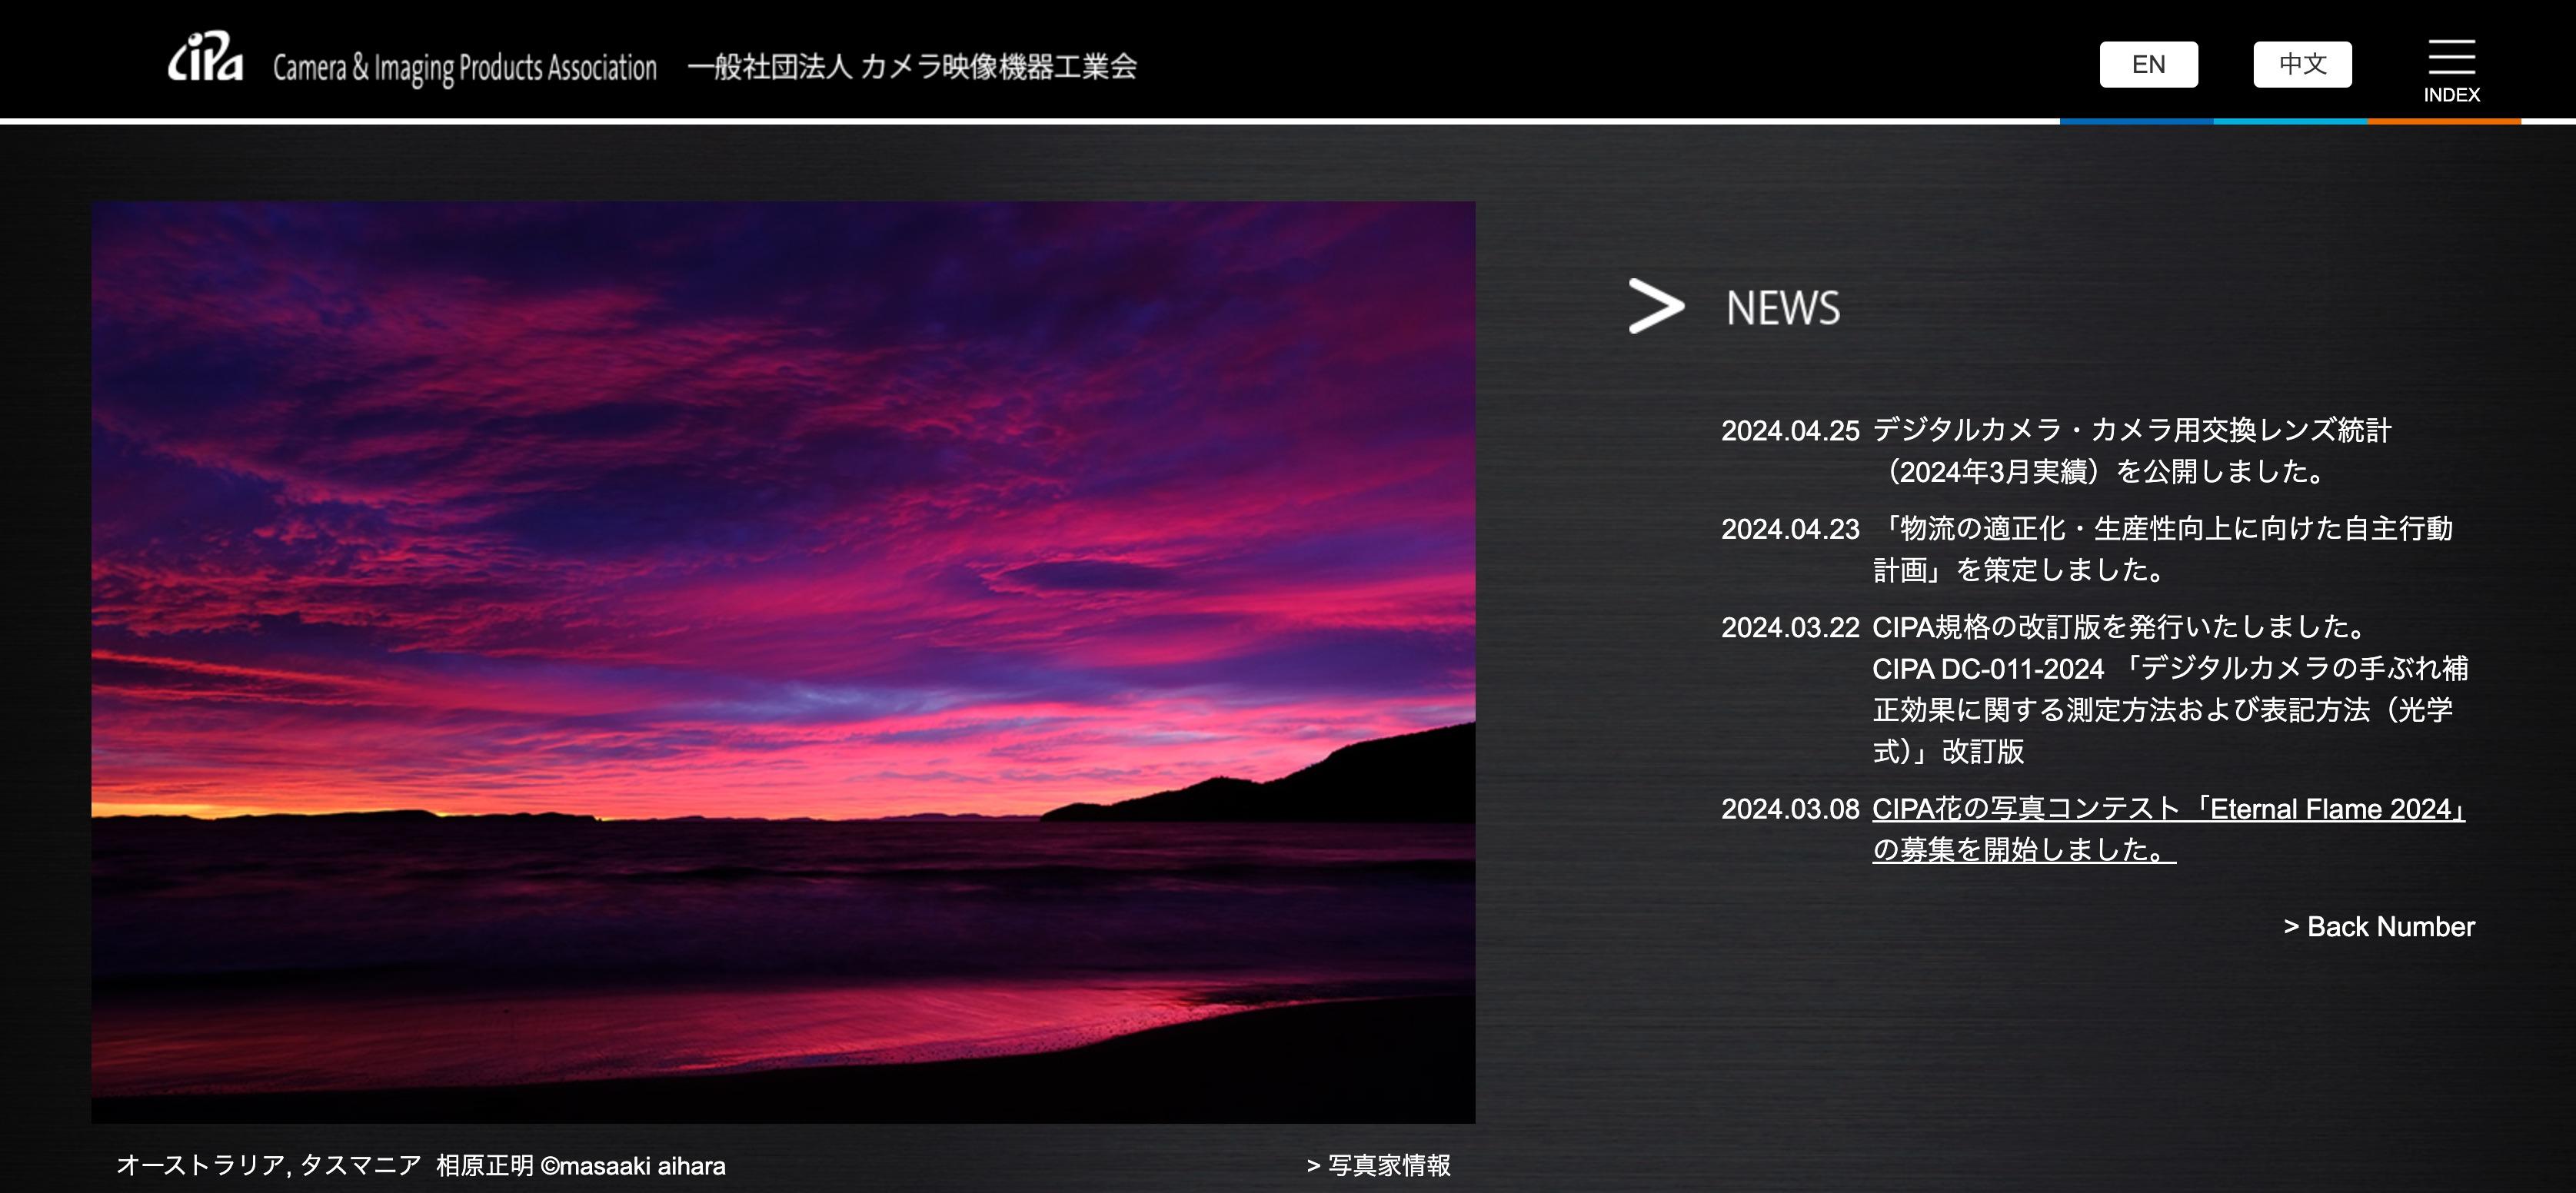Click the ©masaaki aihara credit text

pos(632,1166)
